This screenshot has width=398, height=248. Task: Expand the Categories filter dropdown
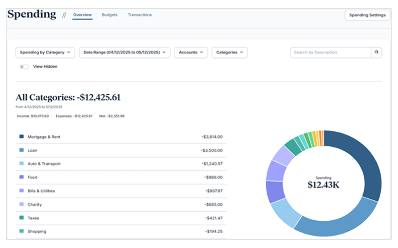229,52
